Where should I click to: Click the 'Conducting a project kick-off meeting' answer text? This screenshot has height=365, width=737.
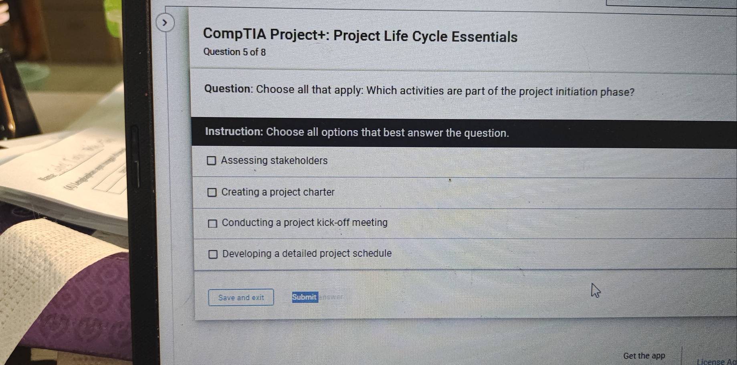(305, 223)
